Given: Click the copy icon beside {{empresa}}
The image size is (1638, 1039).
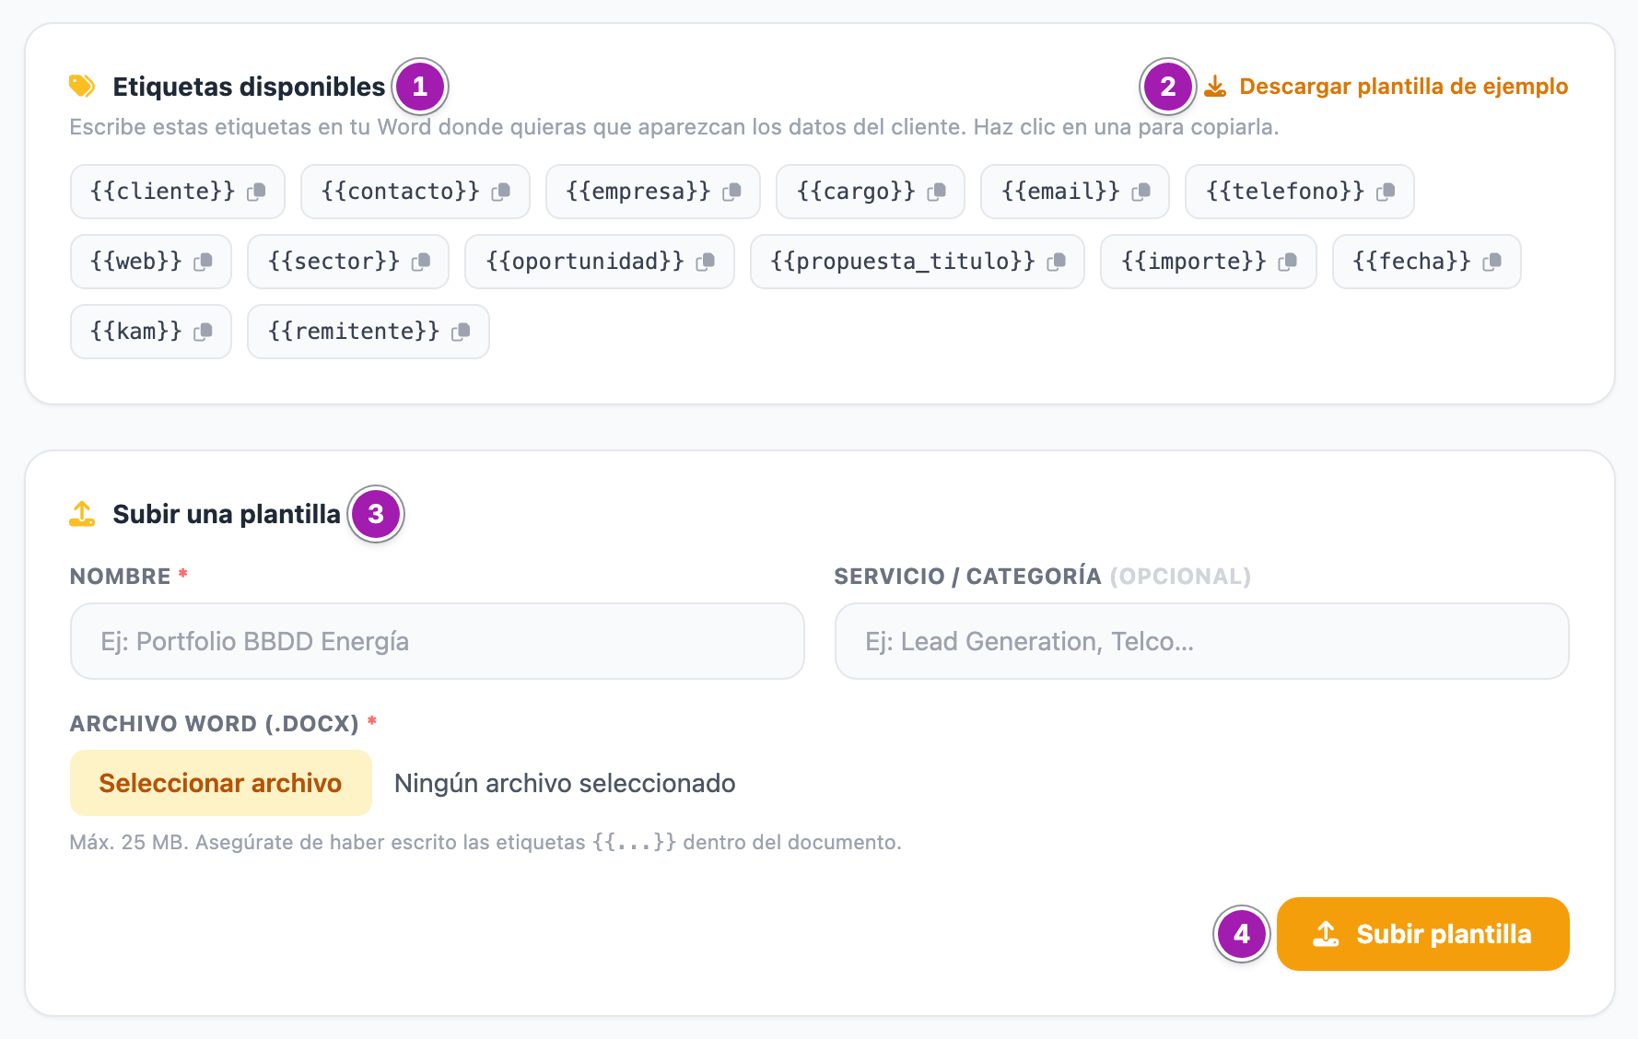Looking at the screenshot, I should [732, 192].
